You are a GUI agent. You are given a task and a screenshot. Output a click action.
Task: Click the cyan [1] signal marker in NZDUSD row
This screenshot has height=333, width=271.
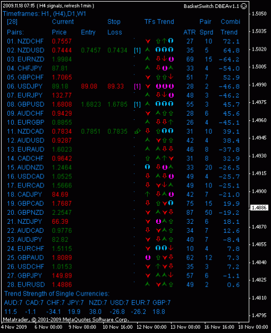[137, 50]
